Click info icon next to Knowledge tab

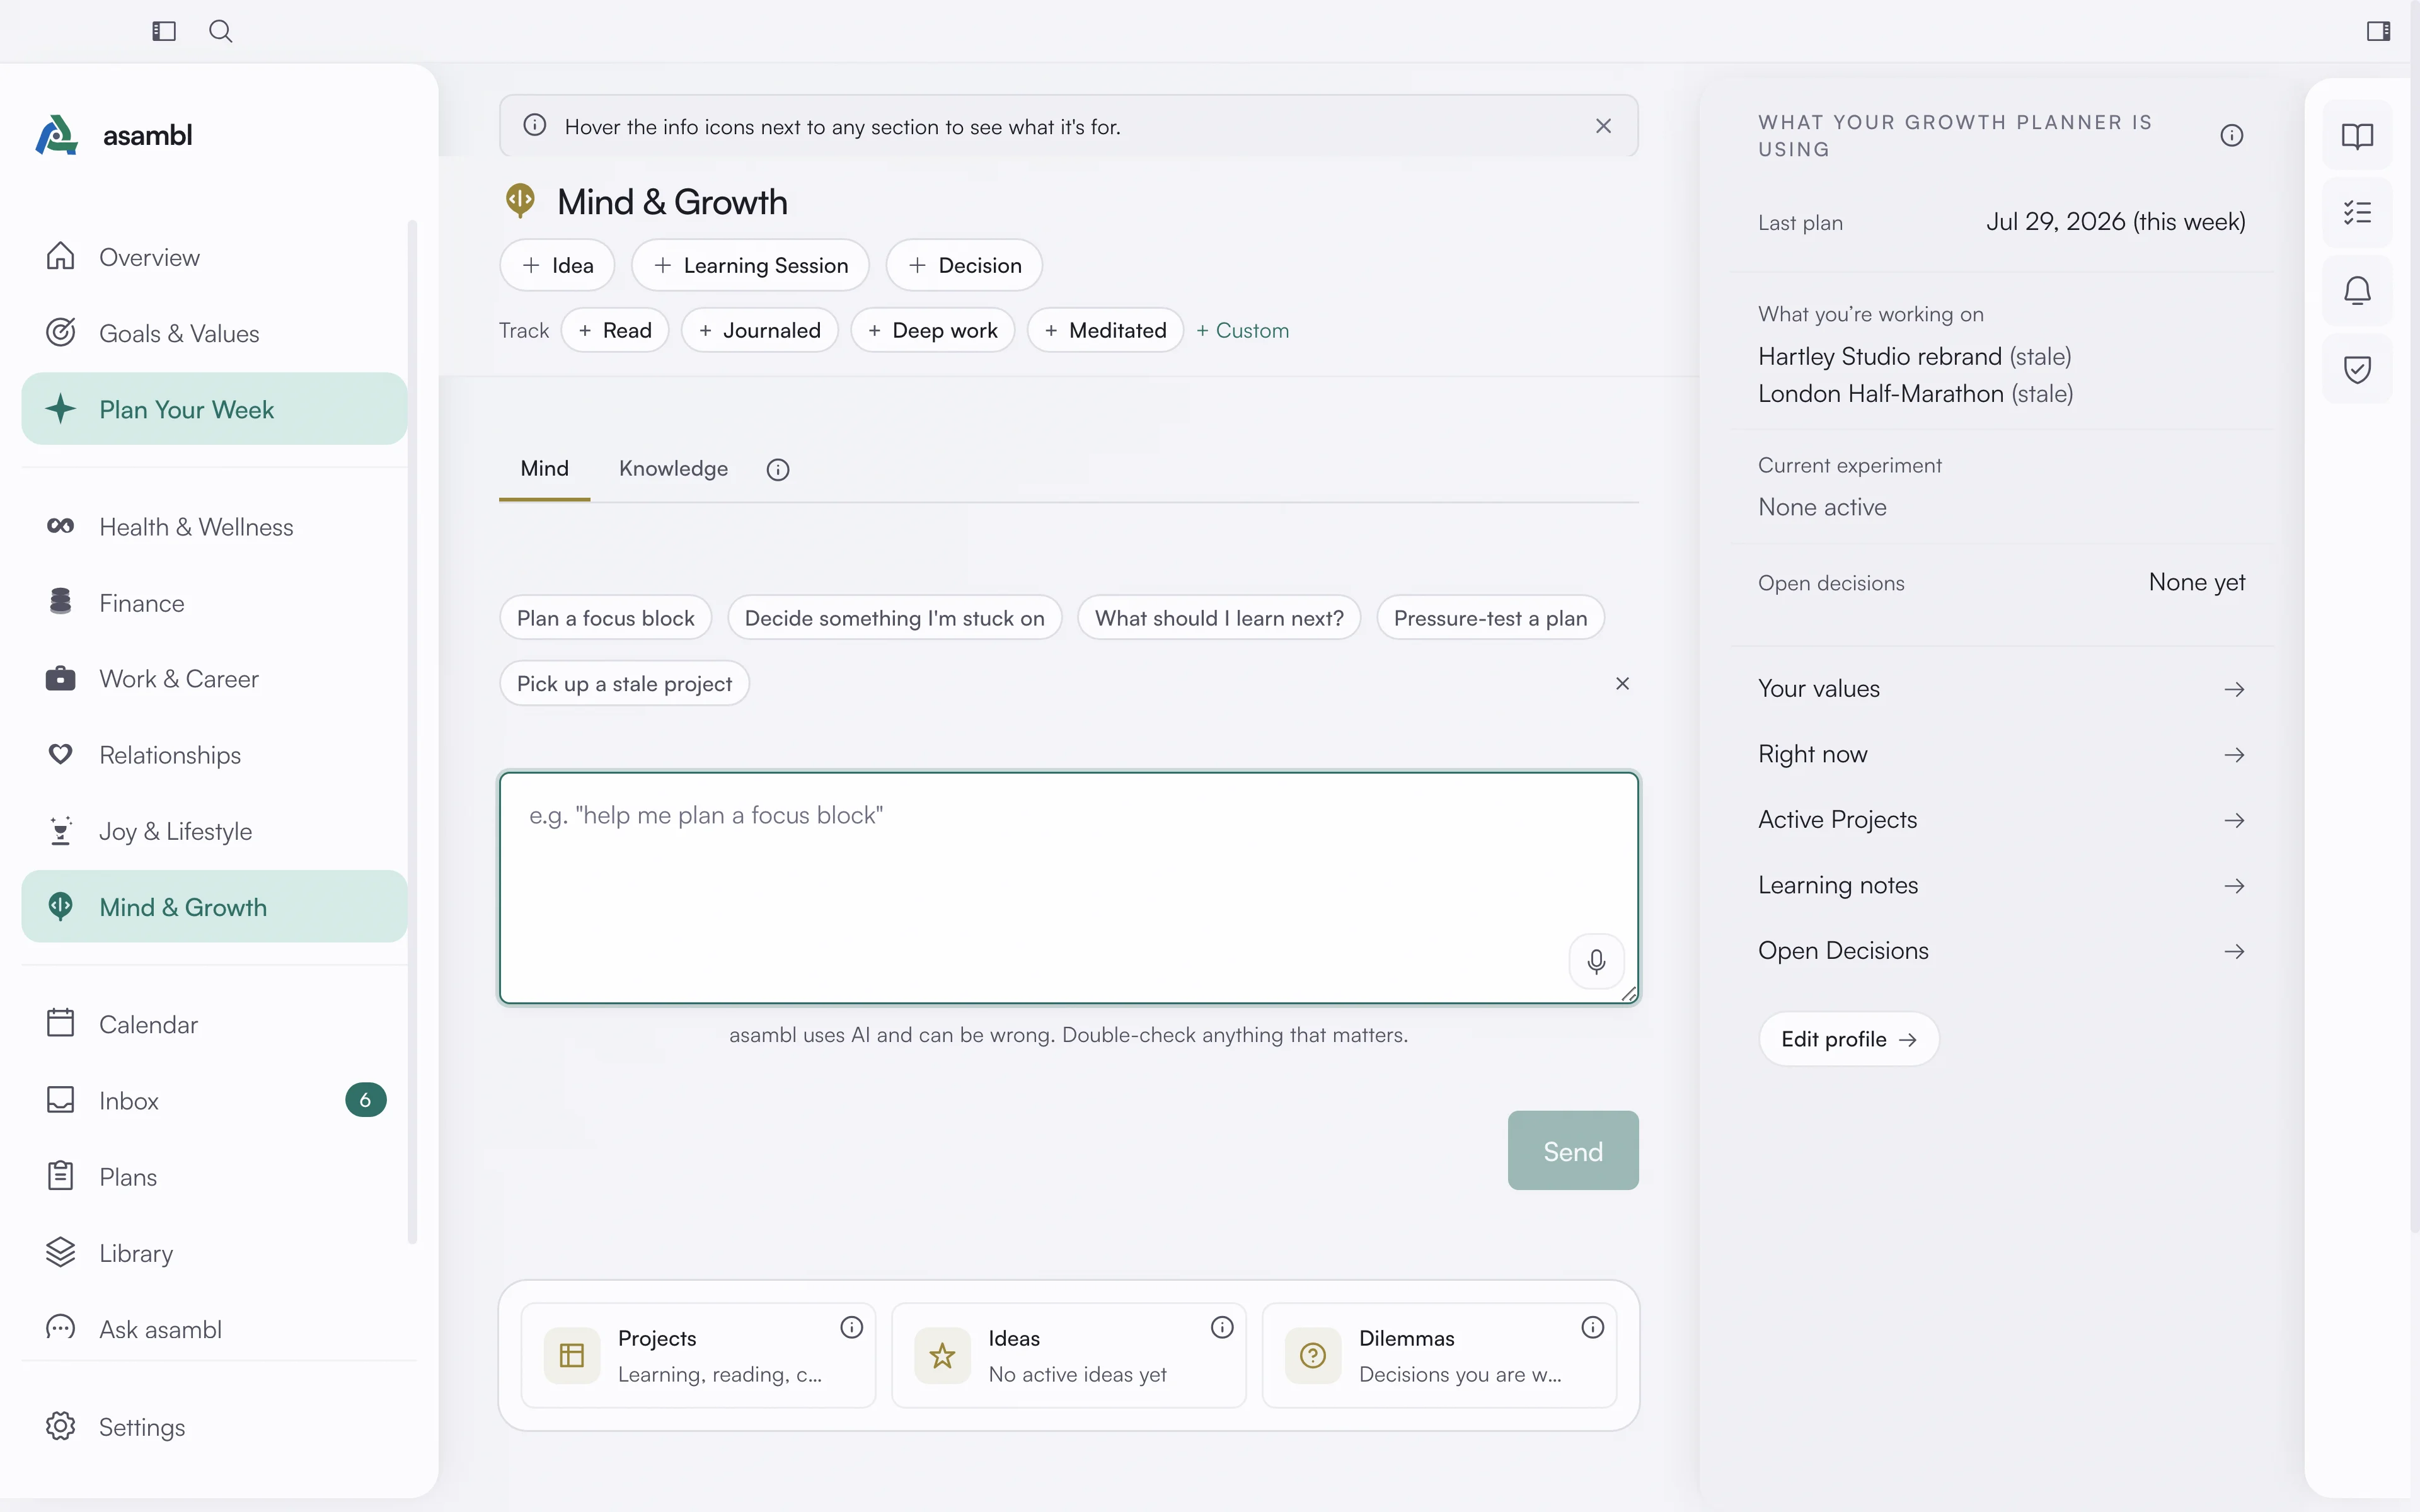778,469
